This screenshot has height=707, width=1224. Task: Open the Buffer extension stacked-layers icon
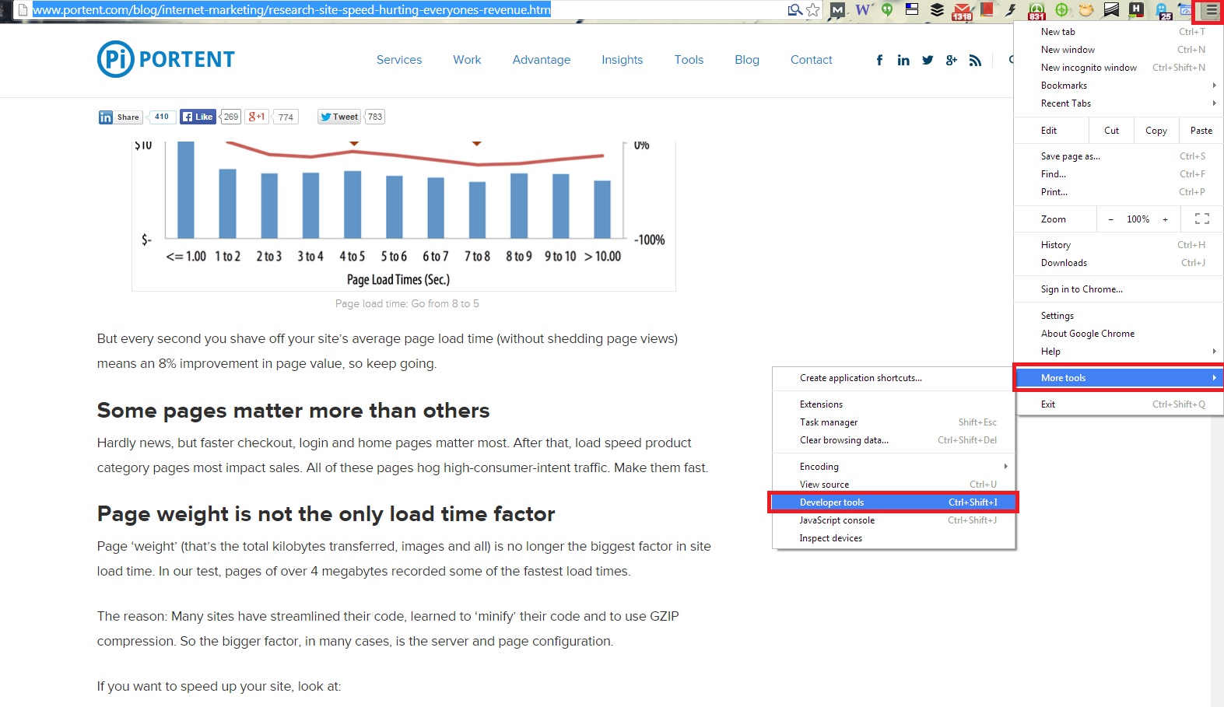pos(937,10)
